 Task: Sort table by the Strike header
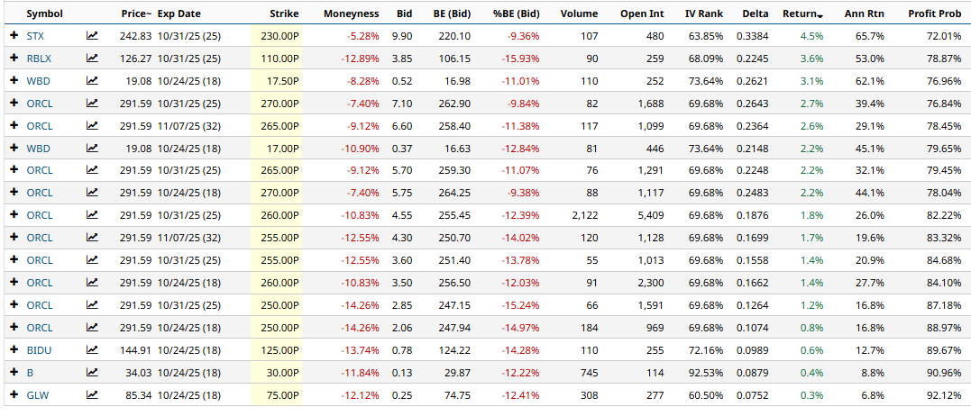(x=284, y=14)
